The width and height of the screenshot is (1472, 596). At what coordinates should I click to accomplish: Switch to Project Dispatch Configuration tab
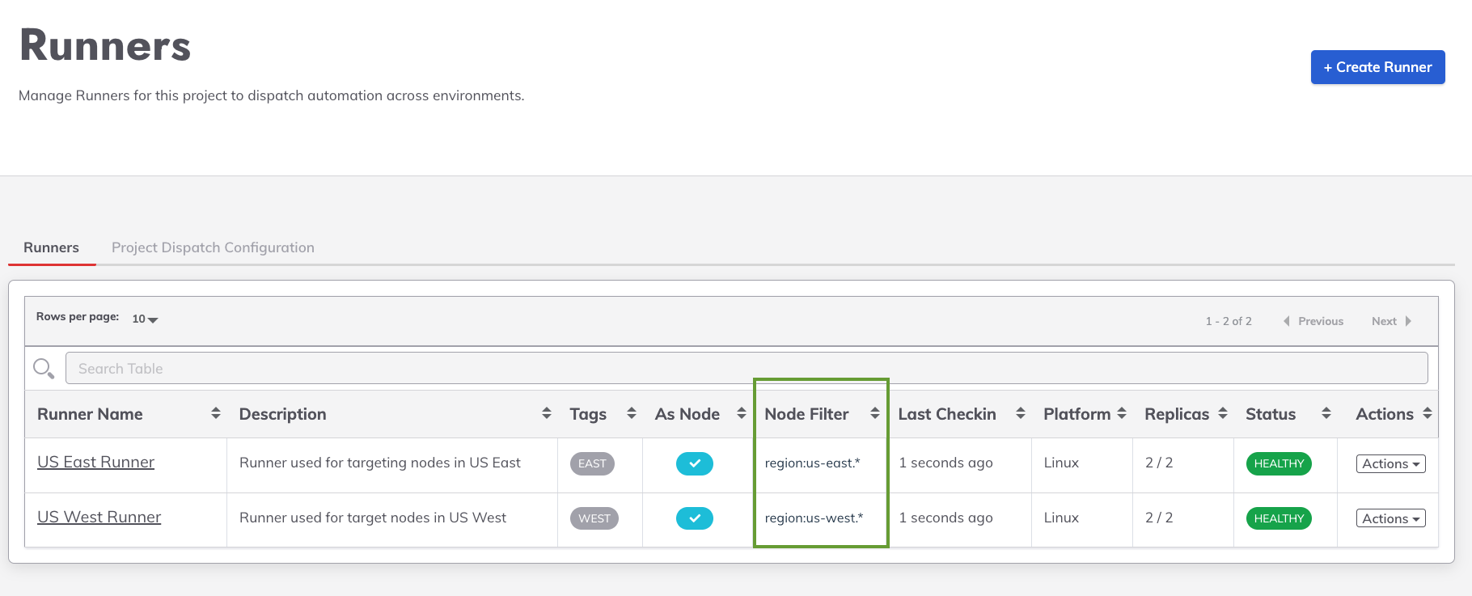(x=213, y=247)
